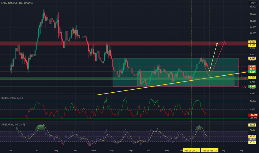Viewport: 259px width, 153px height.
Task: Click the red -12.568 divergence value label
Action: tap(253, 115)
